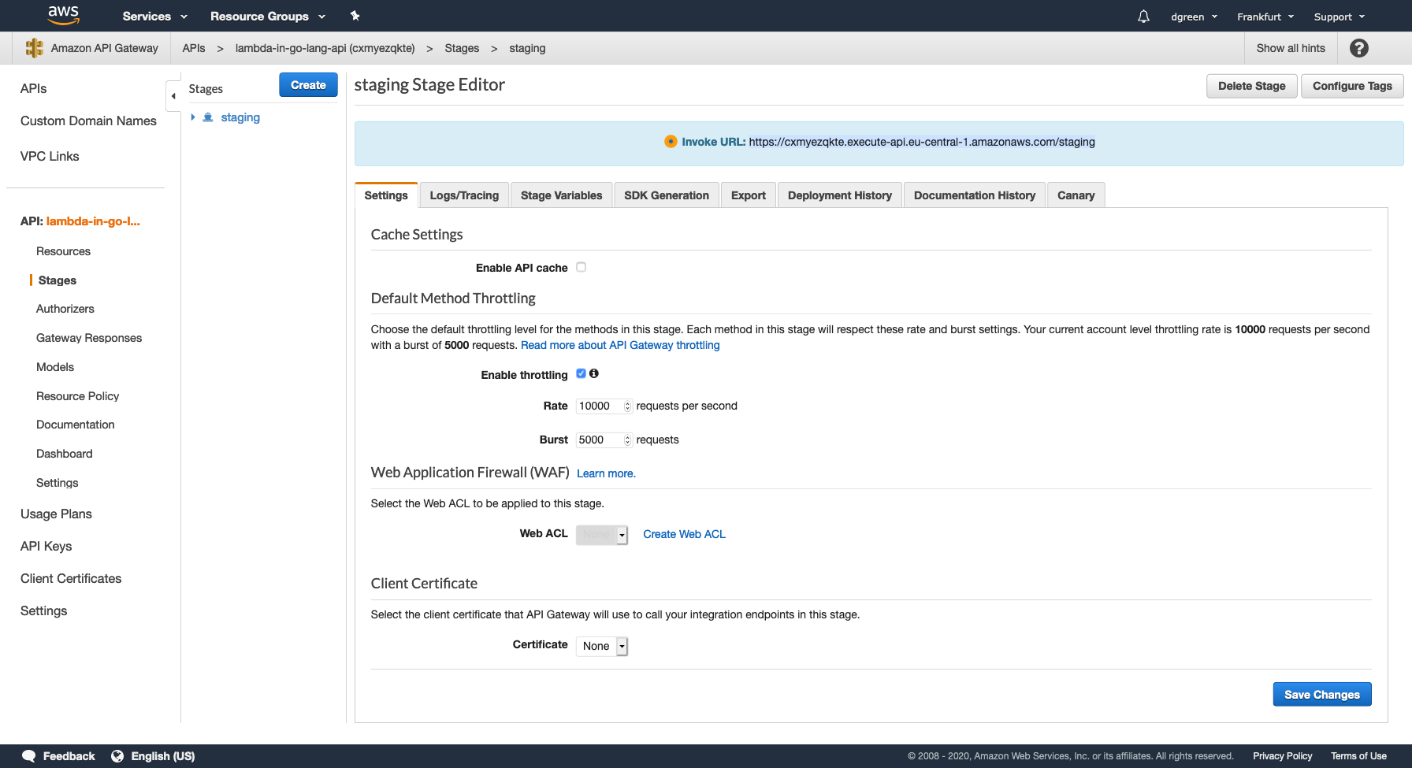This screenshot has width=1412, height=768.
Task: Open the SDK Generation tab
Action: click(667, 195)
